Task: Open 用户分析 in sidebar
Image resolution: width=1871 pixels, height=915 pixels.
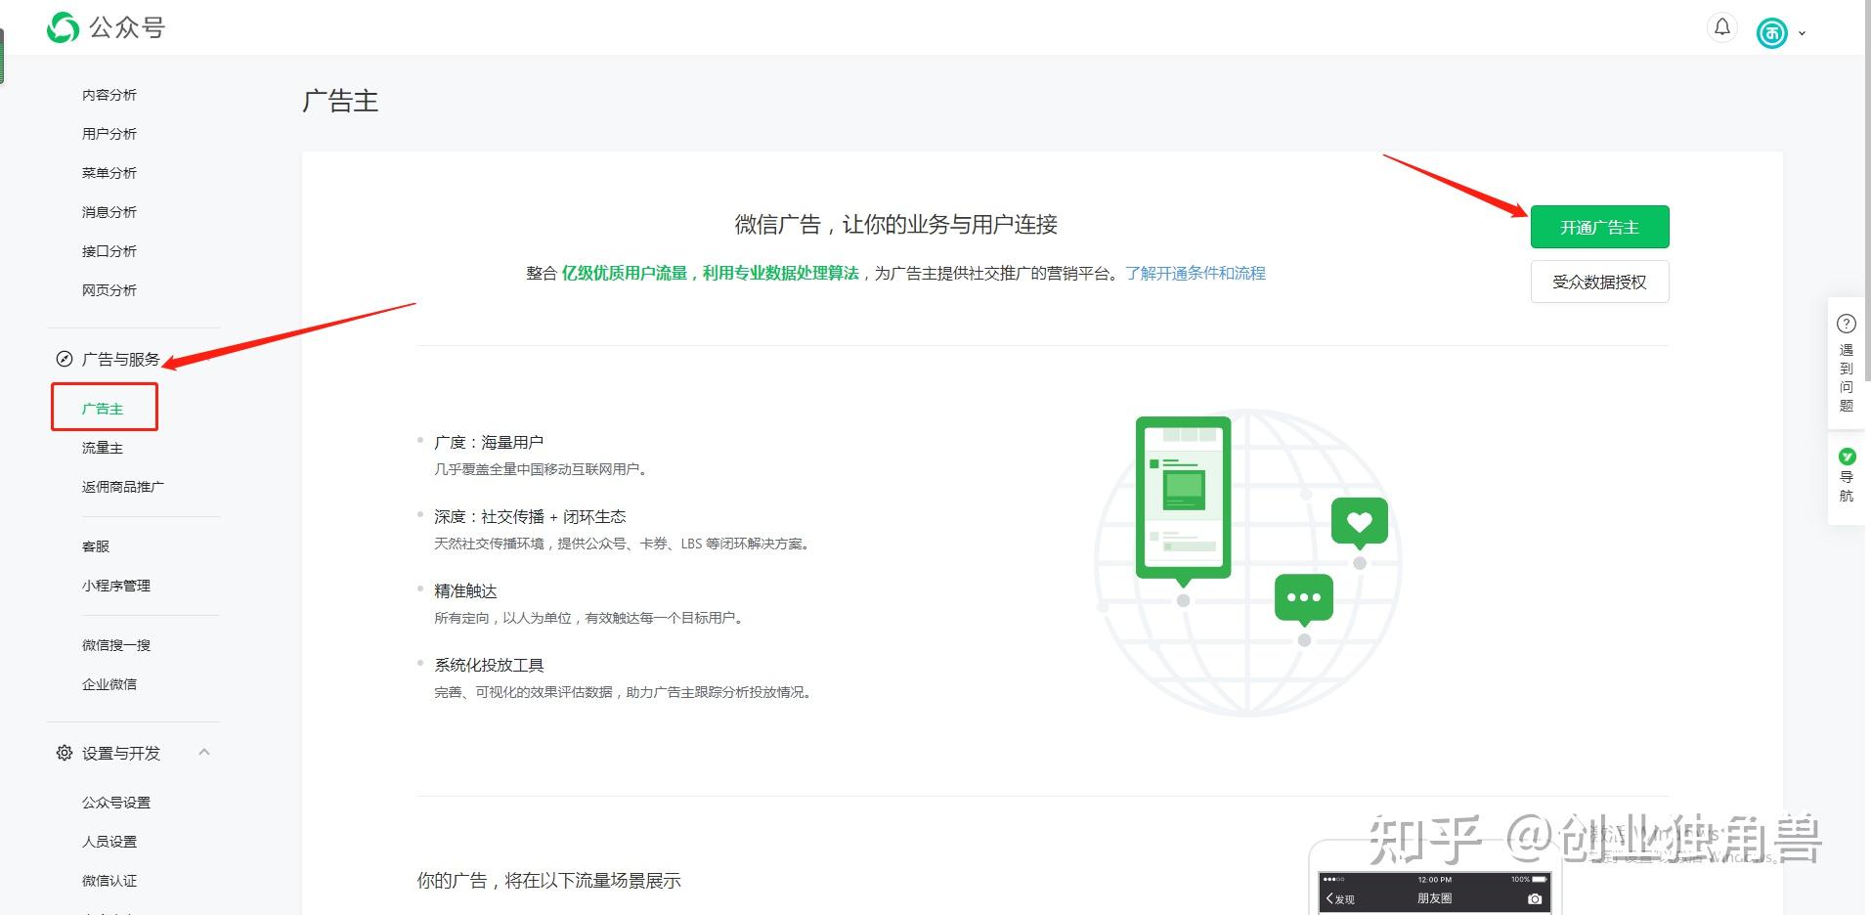Action: click(109, 134)
